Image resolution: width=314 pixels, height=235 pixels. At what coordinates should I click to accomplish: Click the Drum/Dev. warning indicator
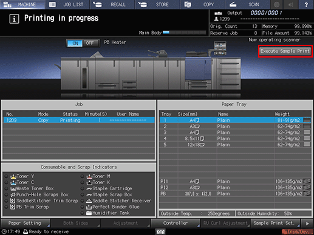[298, 232]
